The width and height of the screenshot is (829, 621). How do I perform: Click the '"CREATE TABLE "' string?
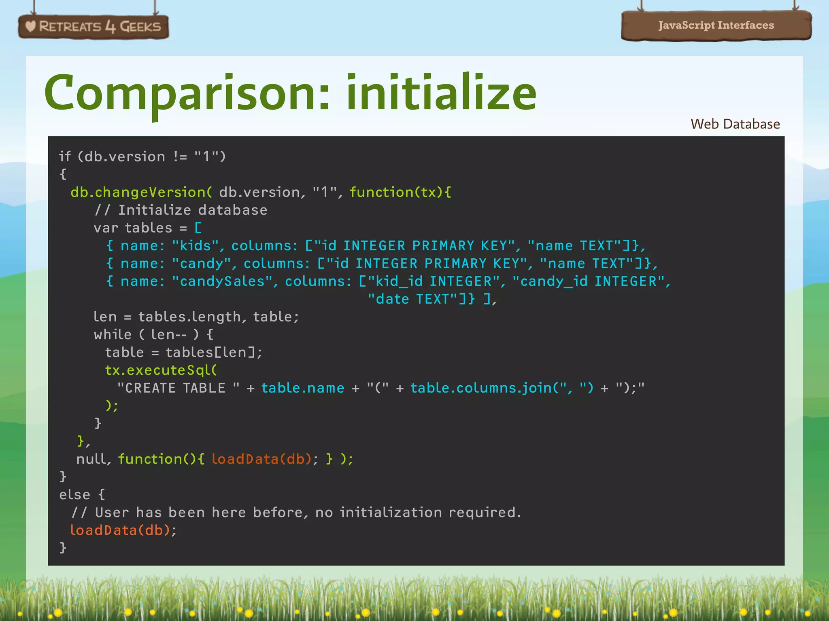178,388
